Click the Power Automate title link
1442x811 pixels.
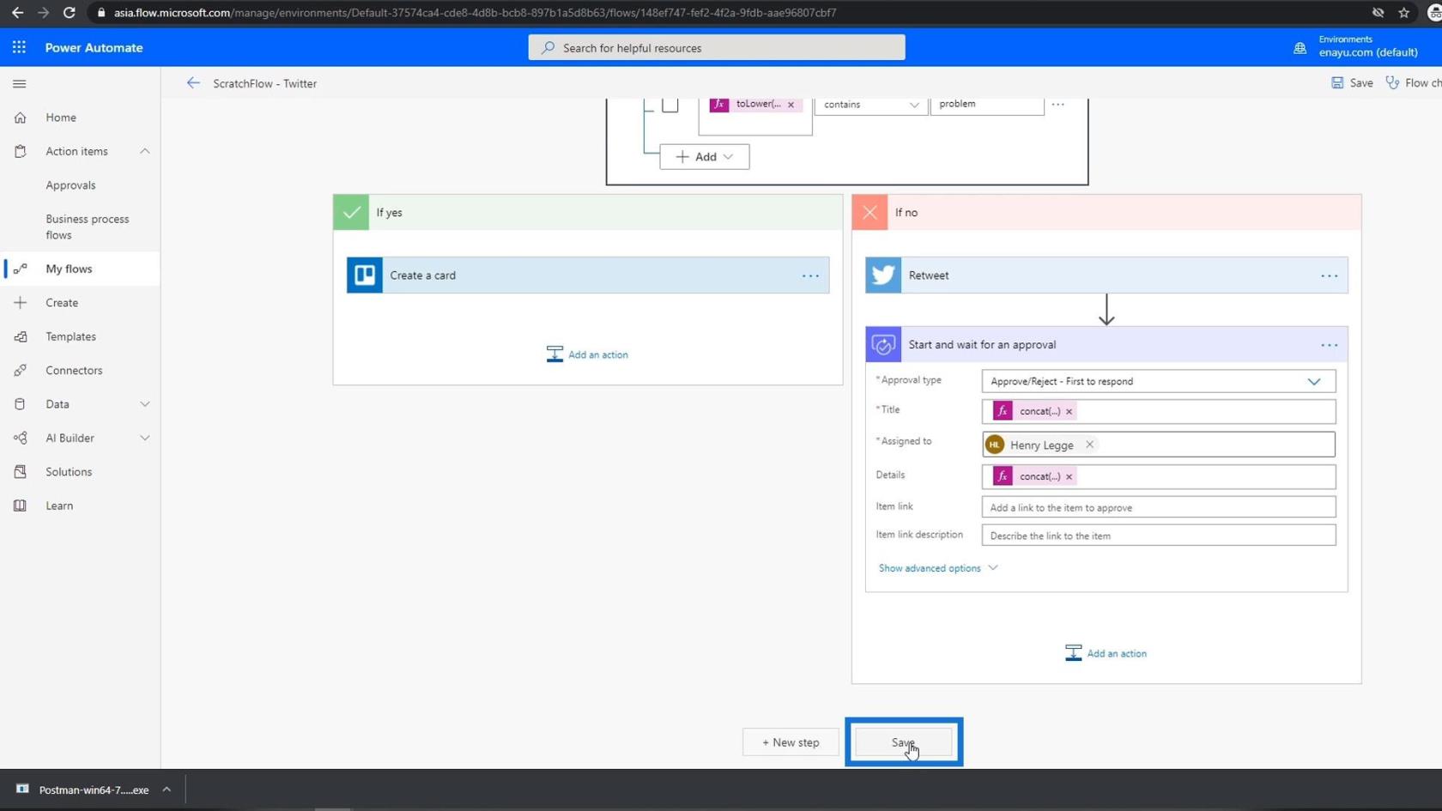tap(94, 47)
